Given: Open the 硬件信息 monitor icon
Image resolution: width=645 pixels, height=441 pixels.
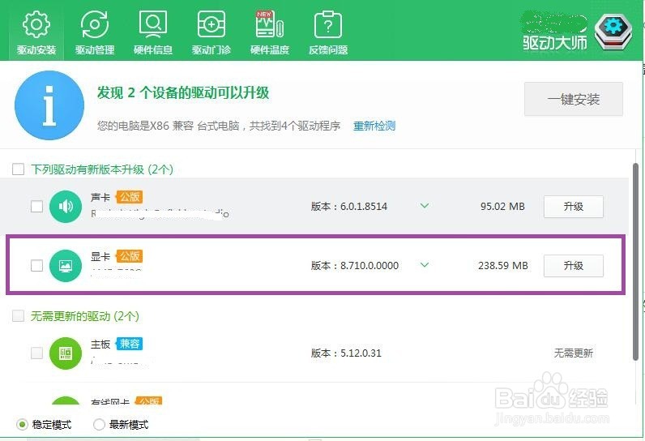Looking at the screenshot, I should click(x=153, y=24).
